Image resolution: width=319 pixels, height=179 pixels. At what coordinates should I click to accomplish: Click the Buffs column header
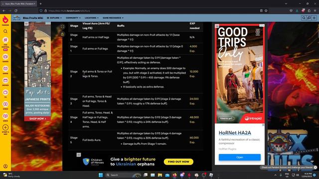point(121,26)
